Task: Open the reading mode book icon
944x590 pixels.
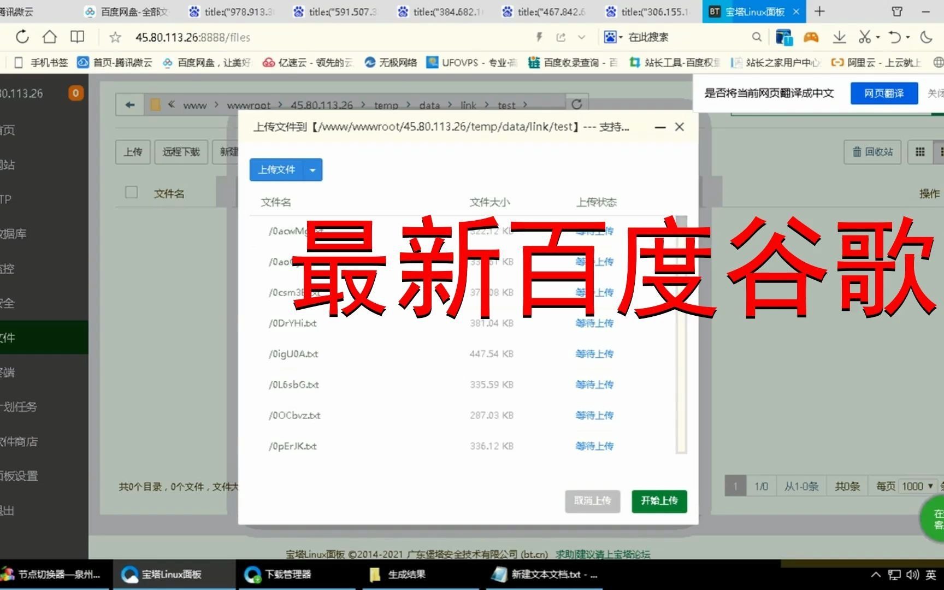Action: pyautogui.click(x=78, y=37)
